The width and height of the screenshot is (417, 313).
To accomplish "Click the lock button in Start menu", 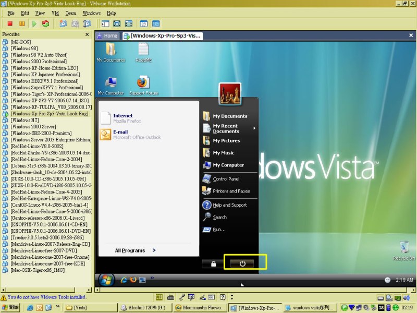I will (213, 264).
